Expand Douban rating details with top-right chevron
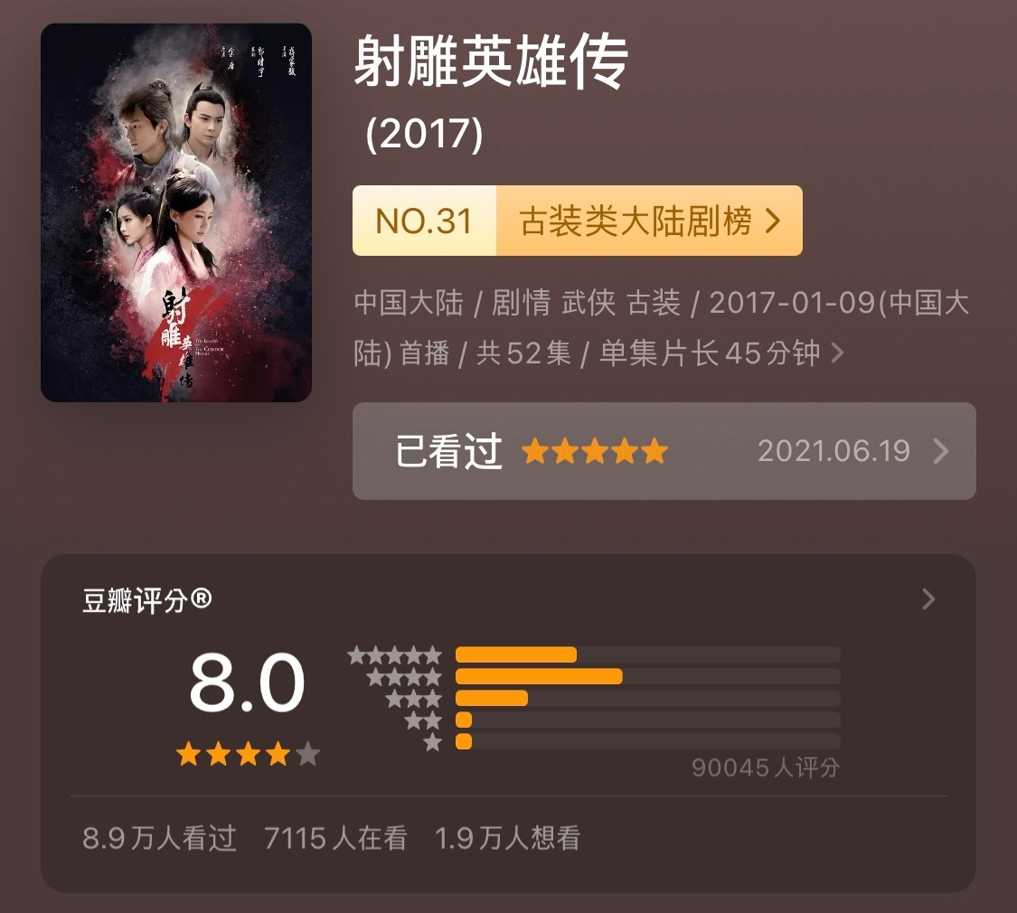 click(x=928, y=599)
